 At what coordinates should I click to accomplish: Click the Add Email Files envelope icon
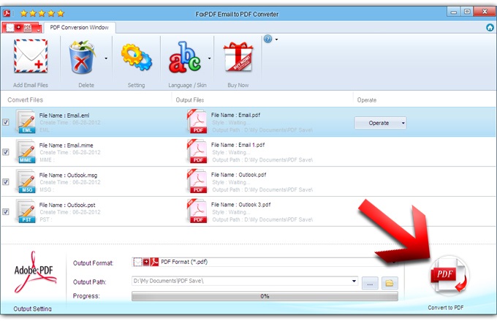[31, 56]
